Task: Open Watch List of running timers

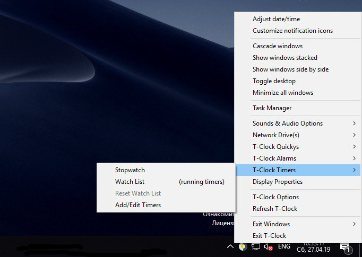Action: pos(166,182)
